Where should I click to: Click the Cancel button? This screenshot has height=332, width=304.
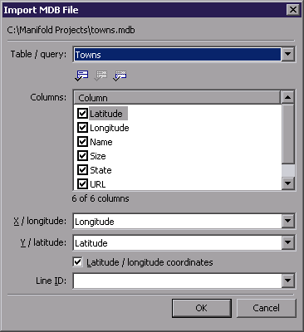click(266, 308)
